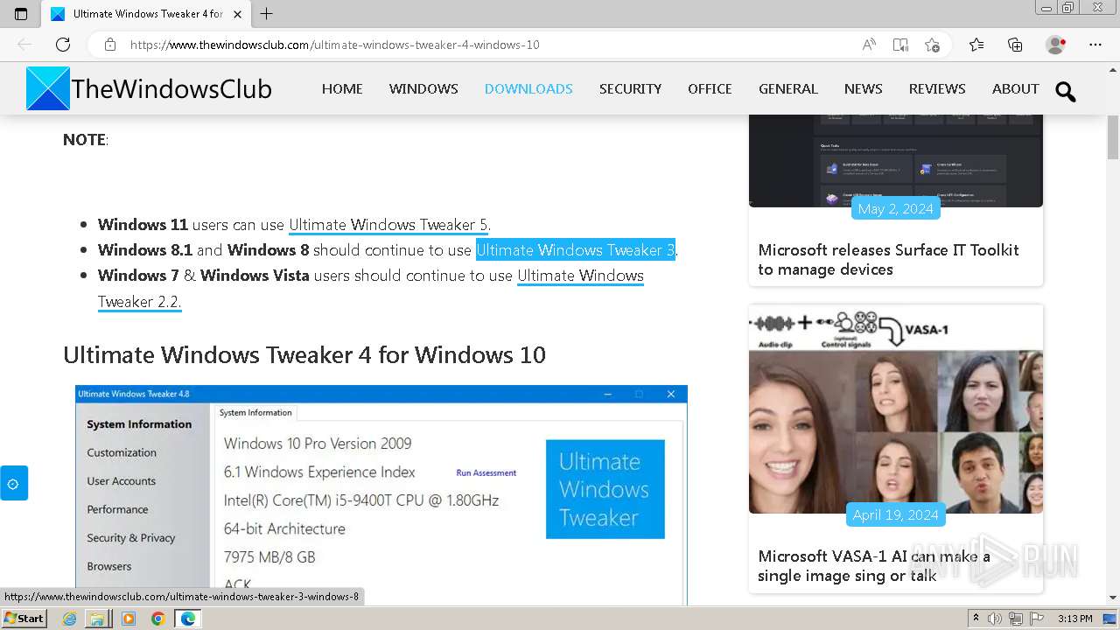
Task: Click the Ultimate Windows Tweaker 4 heading
Action: click(304, 355)
